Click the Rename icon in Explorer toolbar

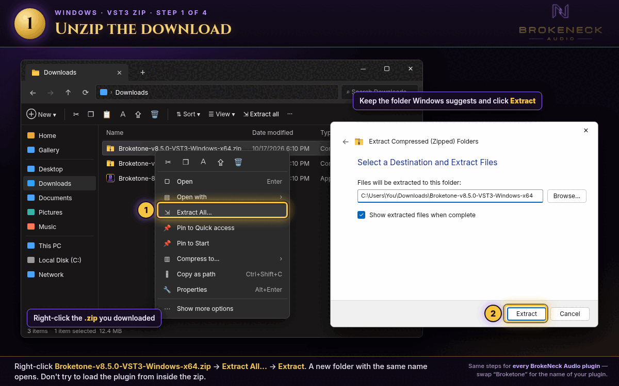pos(123,114)
